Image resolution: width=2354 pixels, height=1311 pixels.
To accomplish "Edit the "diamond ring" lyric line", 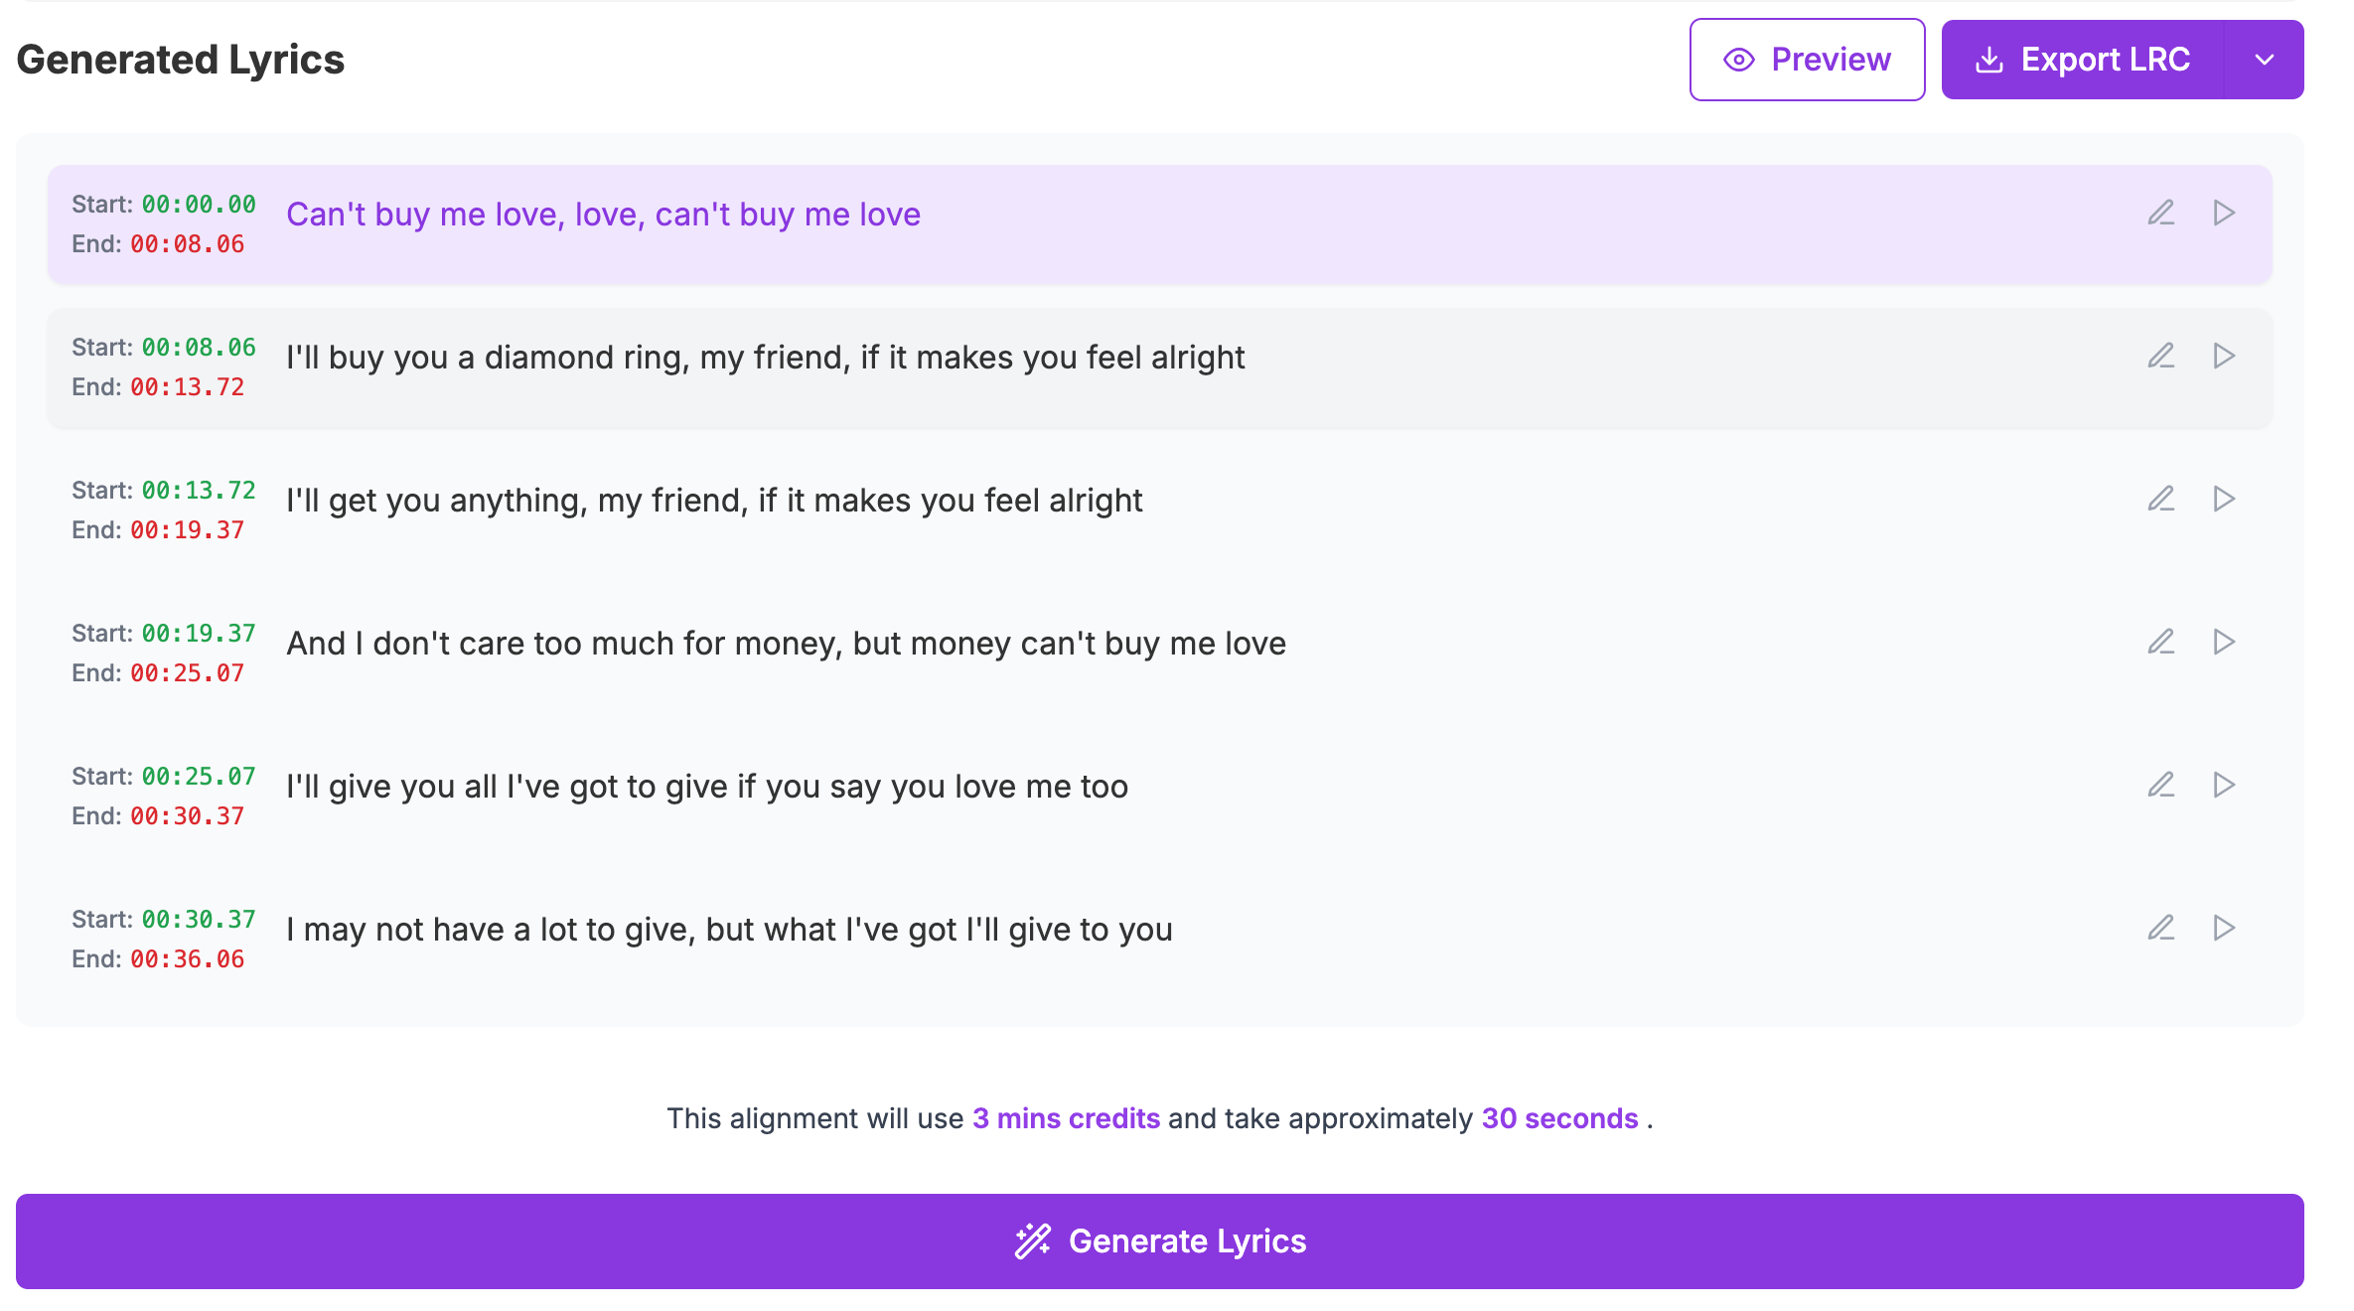I will point(2161,356).
